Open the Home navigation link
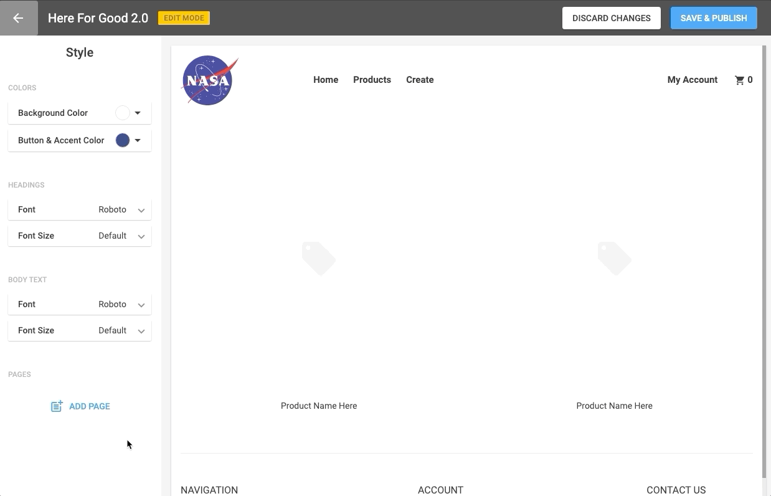This screenshot has width=771, height=496. click(326, 80)
